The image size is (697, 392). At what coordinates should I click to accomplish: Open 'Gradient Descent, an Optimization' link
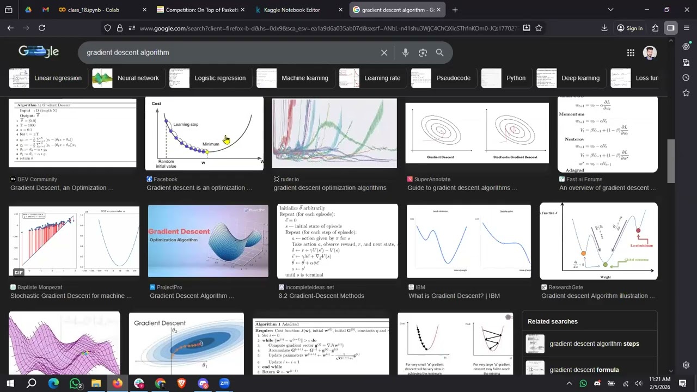coord(62,188)
